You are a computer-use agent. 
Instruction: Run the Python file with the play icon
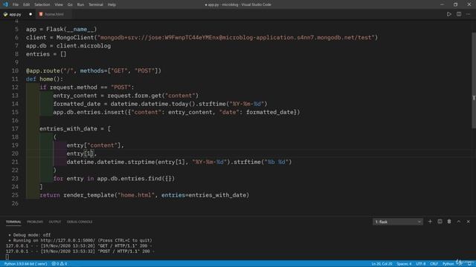click(x=448, y=14)
